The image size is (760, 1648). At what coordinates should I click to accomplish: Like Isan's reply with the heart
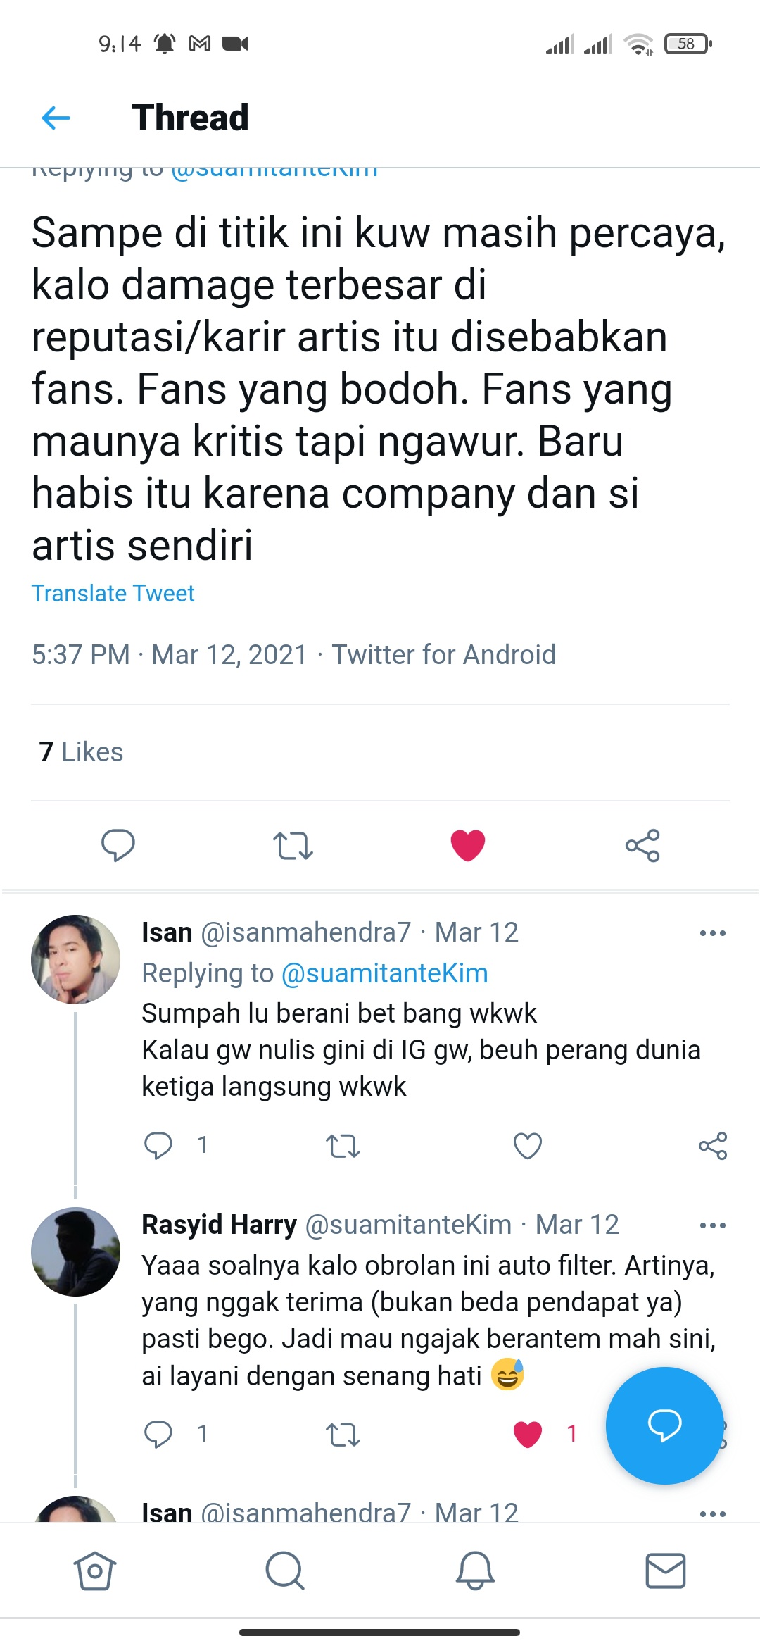click(x=526, y=1144)
